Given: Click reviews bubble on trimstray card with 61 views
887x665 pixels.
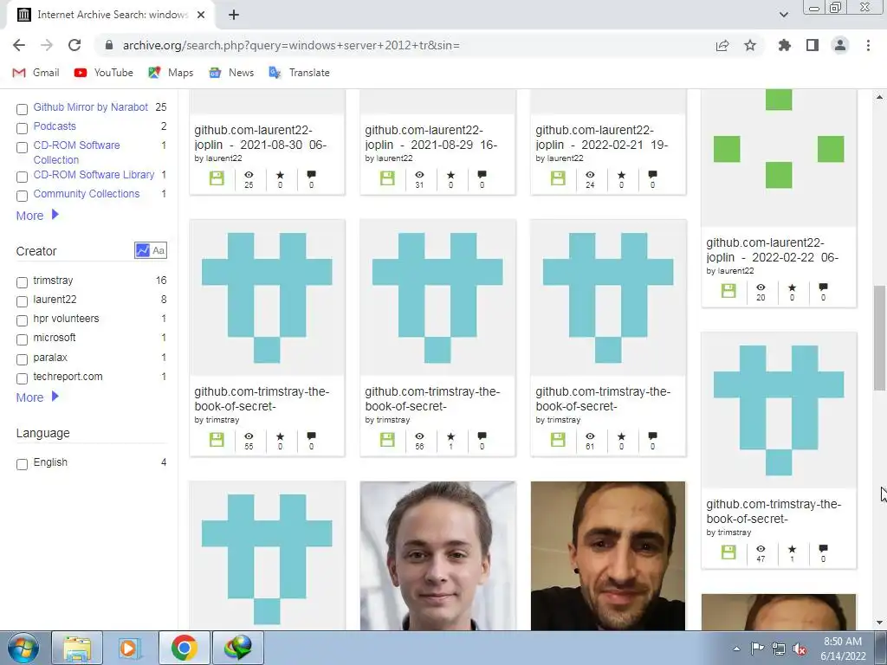Looking at the screenshot, I should [652, 436].
